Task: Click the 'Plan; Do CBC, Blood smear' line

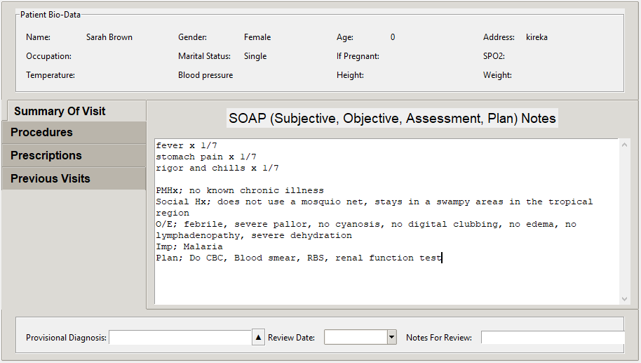Action: 299,258
